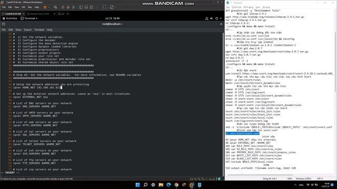
Task: Open terminal Terminal menu
Action: tap(39, 30)
